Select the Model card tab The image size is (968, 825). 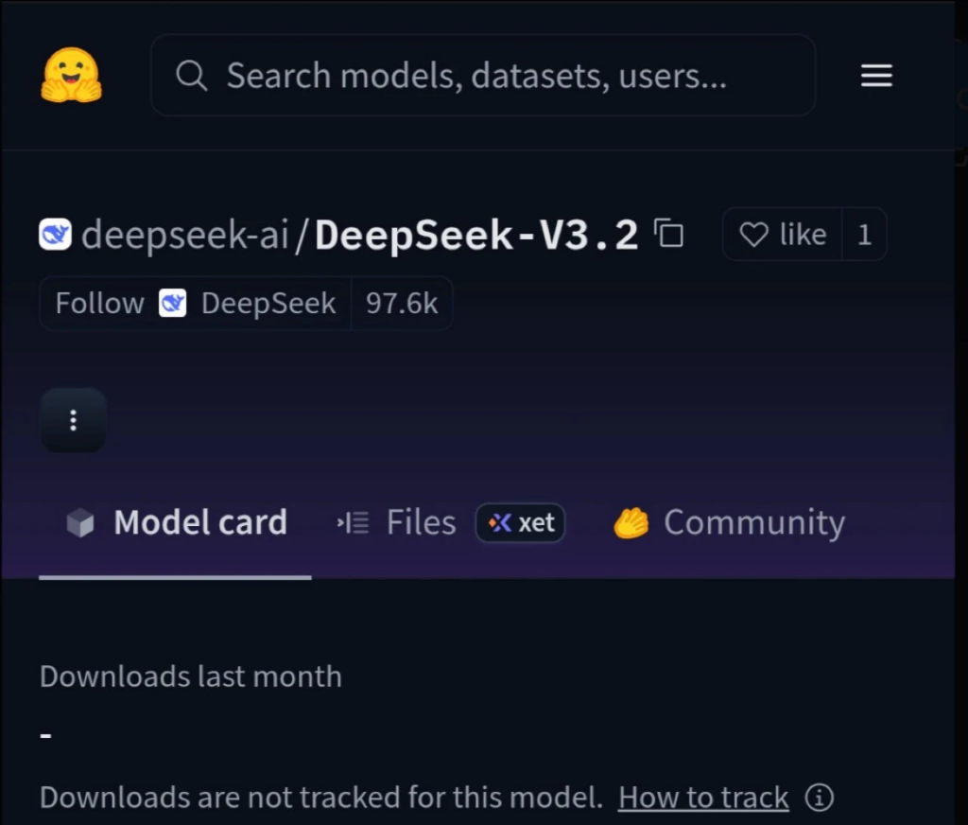pos(199,522)
